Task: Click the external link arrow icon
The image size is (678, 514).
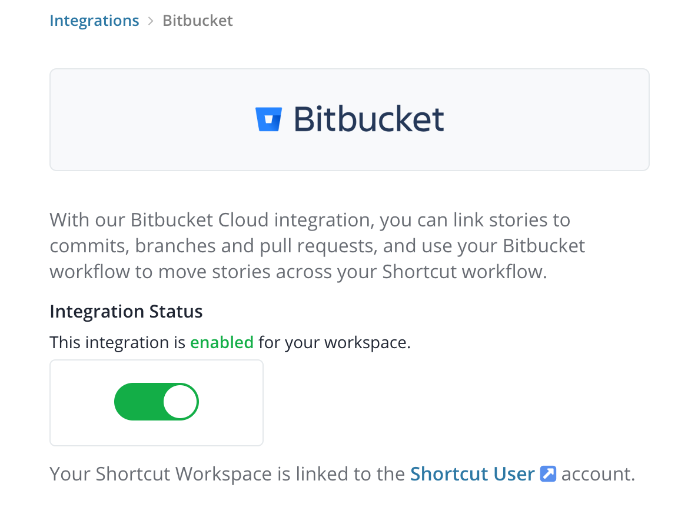Action: (x=548, y=474)
